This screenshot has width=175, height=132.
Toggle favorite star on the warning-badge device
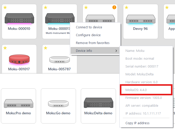86,8
